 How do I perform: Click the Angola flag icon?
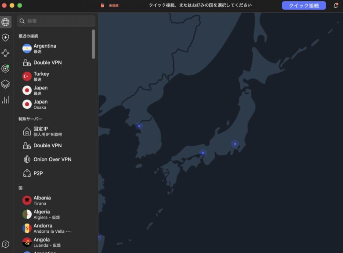tap(27, 242)
